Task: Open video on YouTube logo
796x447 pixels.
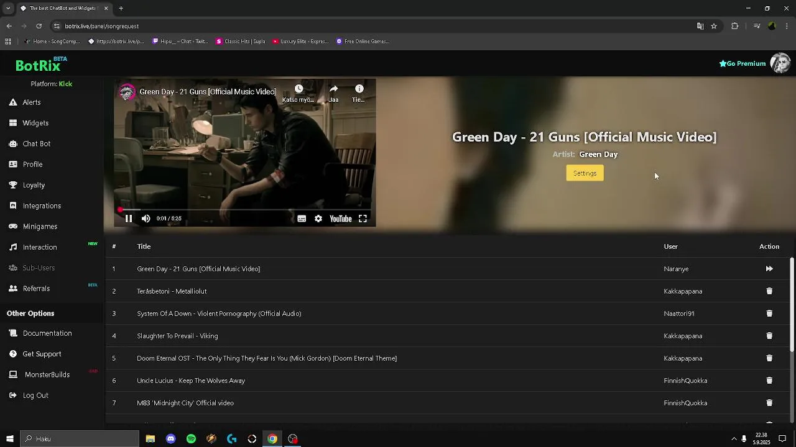Action: click(x=340, y=219)
